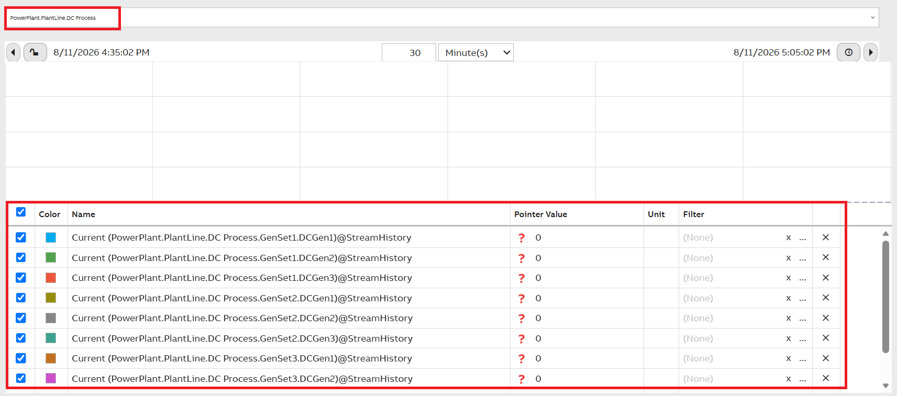Click the step-back arrow beside the start time
The width and height of the screenshot is (897, 396).
click(13, 52)
